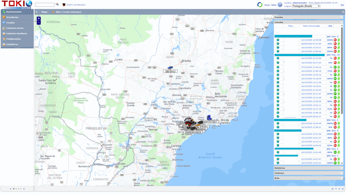Click the green refresh icon in header
Image resolution: width=346 pixels, height=195 pixels.
coord(259,5)
